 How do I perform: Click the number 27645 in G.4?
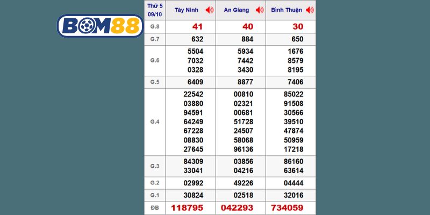tap(193, 149)
